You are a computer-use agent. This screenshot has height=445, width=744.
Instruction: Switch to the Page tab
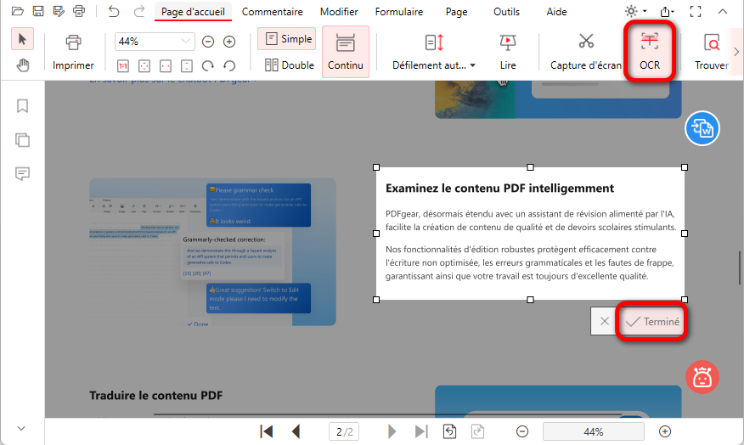click(x=456, y=12)
